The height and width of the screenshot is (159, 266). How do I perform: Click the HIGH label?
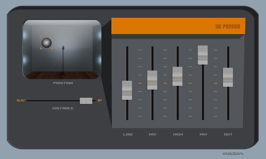(x=178, y=135)
